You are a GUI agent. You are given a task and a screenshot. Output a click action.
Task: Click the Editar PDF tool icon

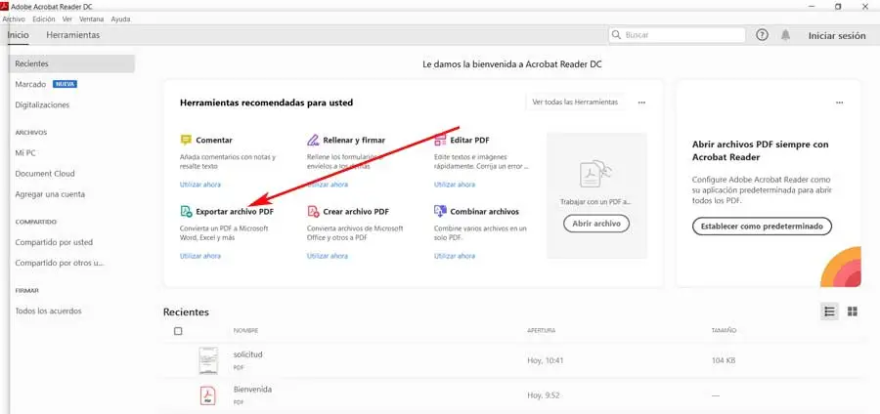pos(440,140)
